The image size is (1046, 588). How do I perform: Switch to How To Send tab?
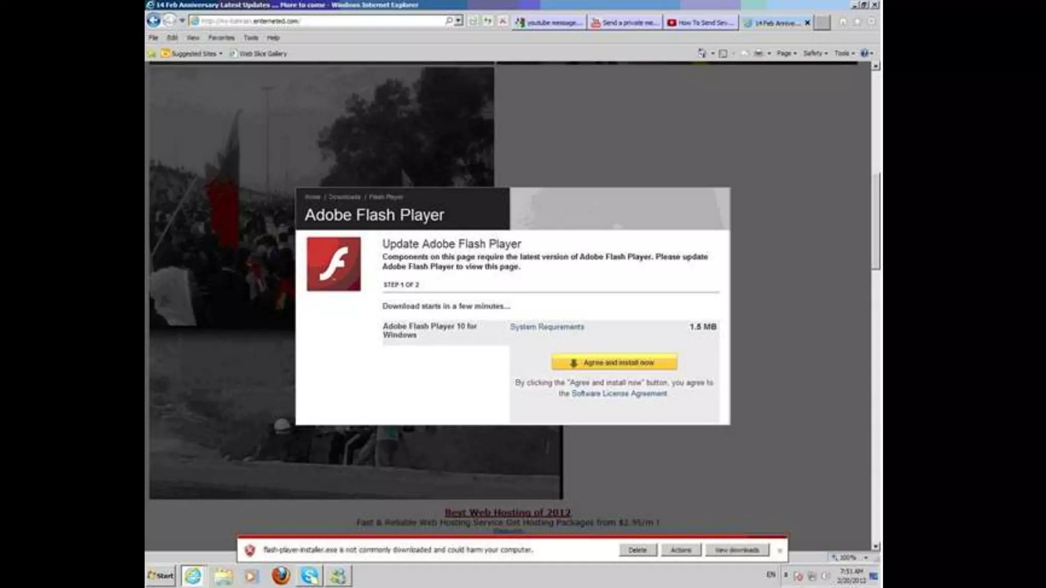(x=701, y=23)
